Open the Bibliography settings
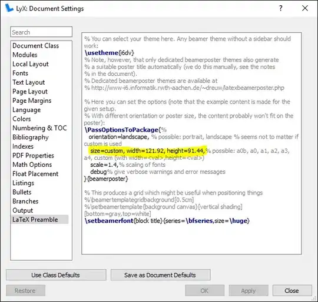This screenshot has height=302, width=318. (31, 137)
